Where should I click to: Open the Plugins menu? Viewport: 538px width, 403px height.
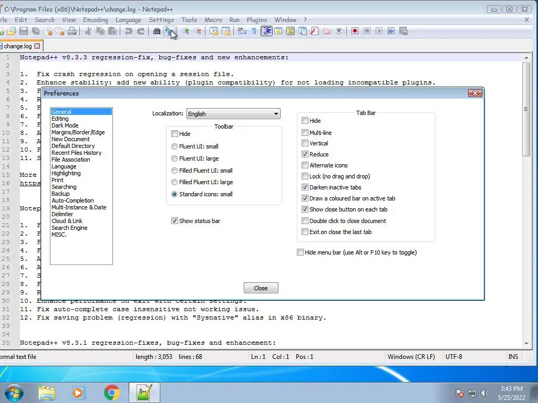pyautogui.click(x=256, y=20)
